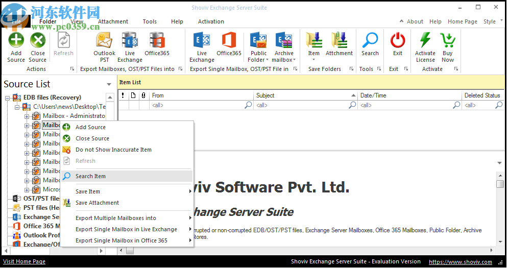Screen dimensions: 508x268
Task: Click the Style button
Action: coord(489,21)
